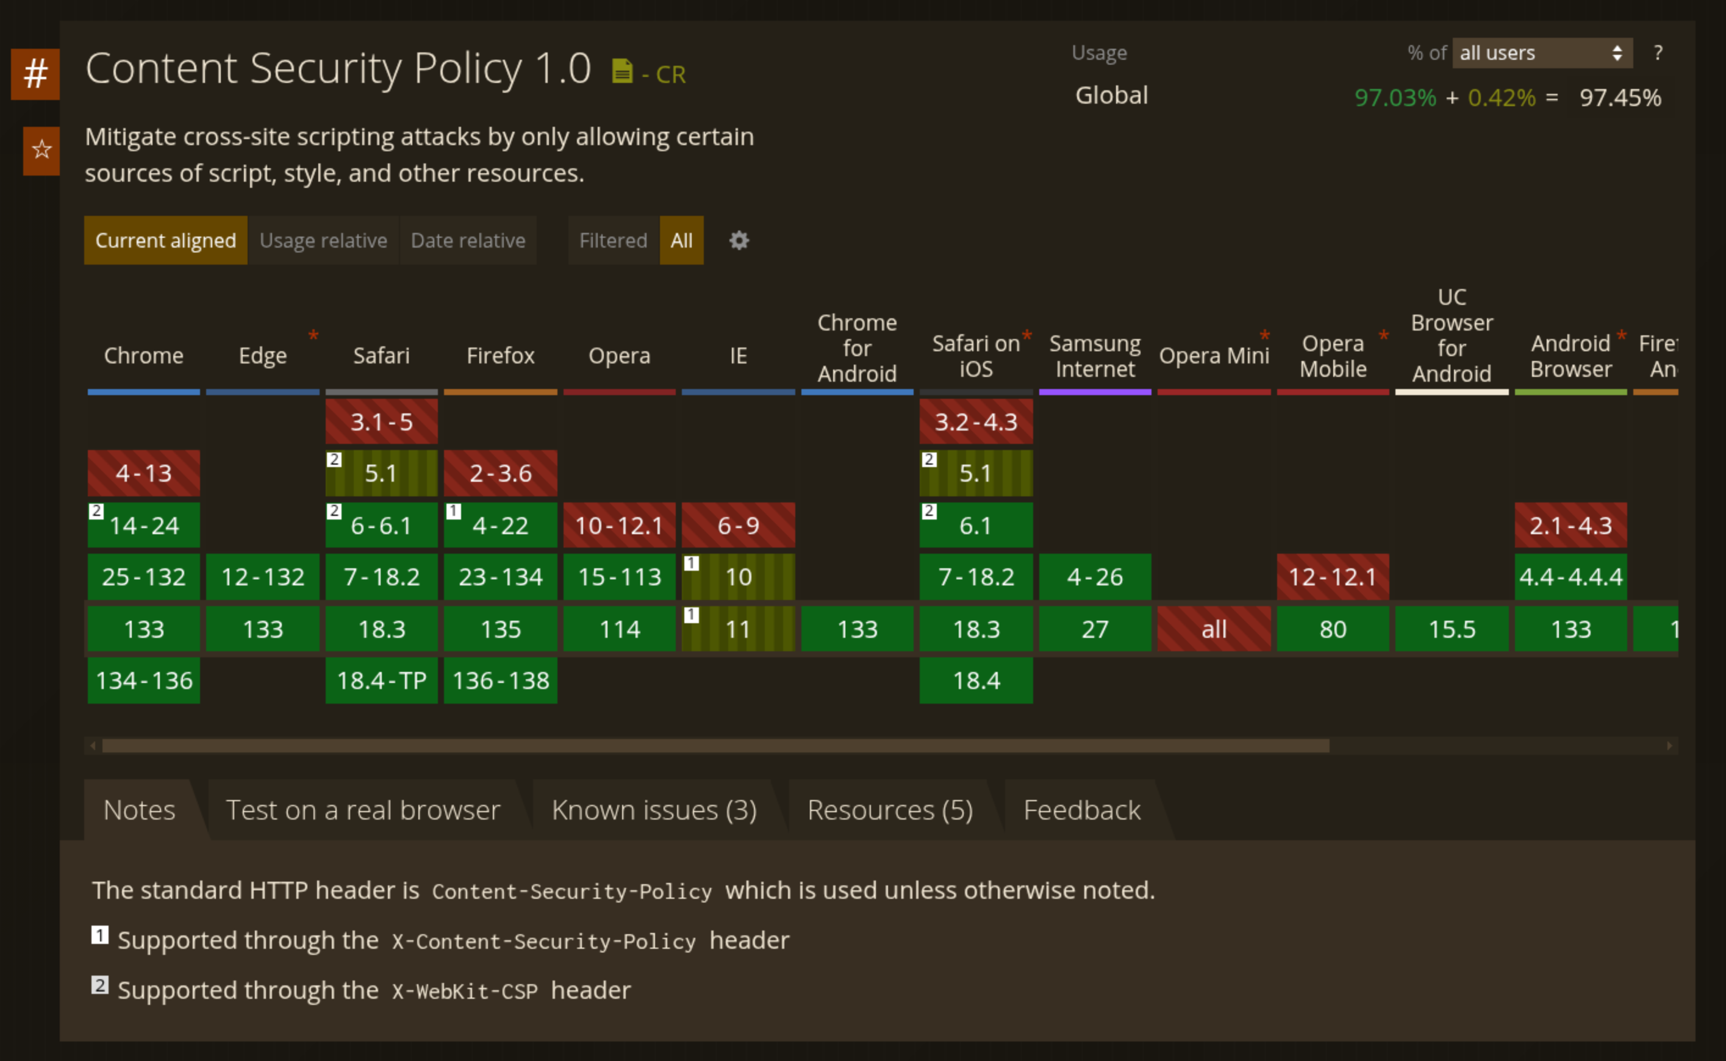Image resolution: width=1726 pixels, height=1061 pixels.
Task: Star this feature as favorite
Action: pyautogui.click(x=41, y=149)
